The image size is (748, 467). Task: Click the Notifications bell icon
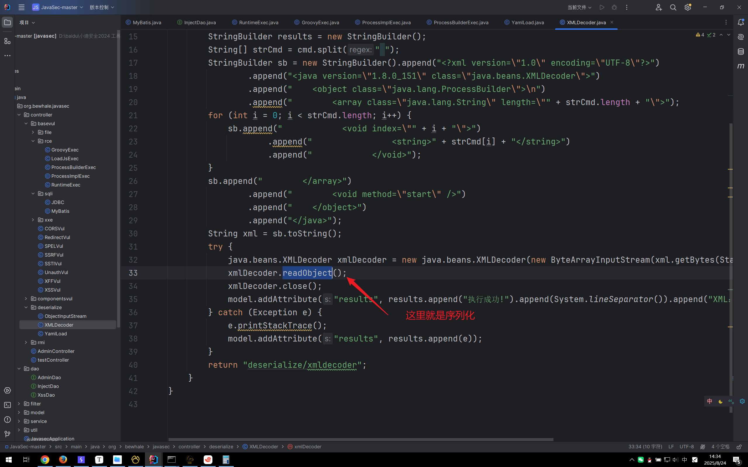(741, 22)
